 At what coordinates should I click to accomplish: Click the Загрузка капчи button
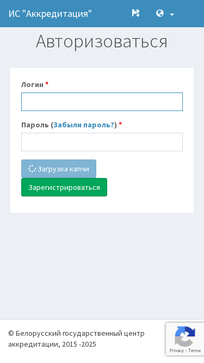tap(59, 169)
